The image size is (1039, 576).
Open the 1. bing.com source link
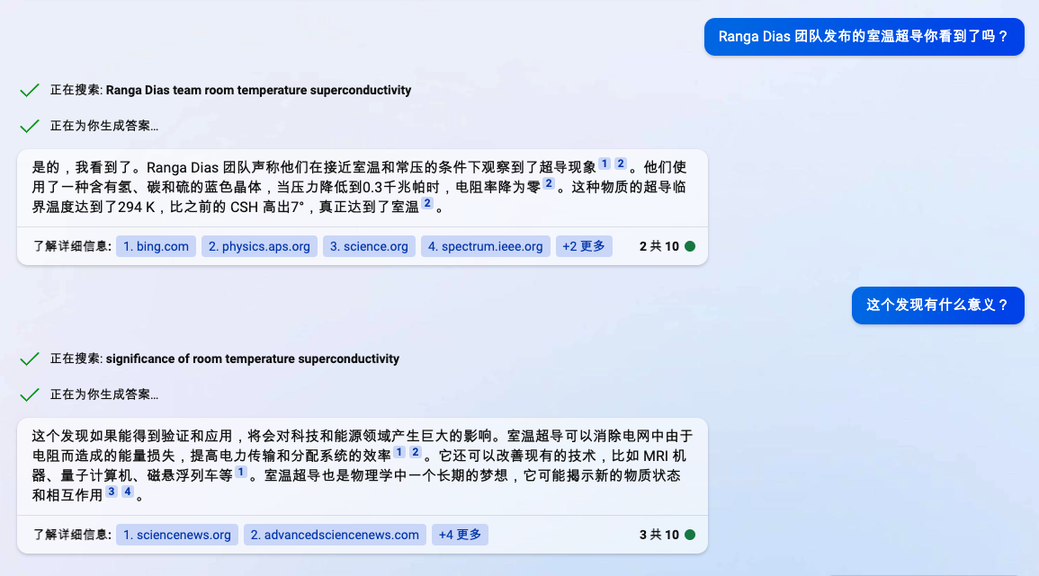156,246
